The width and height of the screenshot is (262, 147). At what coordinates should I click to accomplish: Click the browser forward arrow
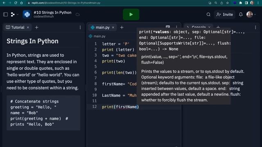click(10, 3)
